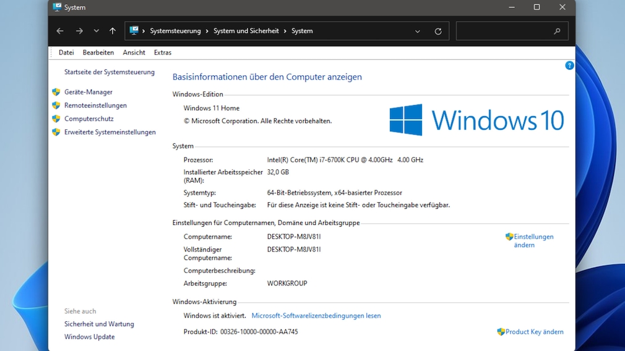
Task: Expand the recent locations dropdown
Action: click(x=96, y=31)
